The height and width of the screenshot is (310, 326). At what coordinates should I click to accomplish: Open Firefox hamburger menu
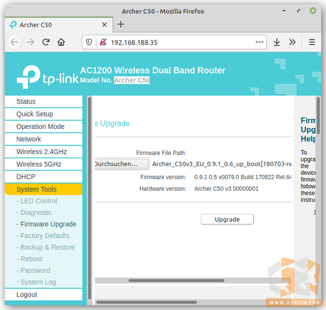click(x=312, y=42)
